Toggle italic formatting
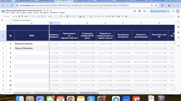 coord(70,16)
